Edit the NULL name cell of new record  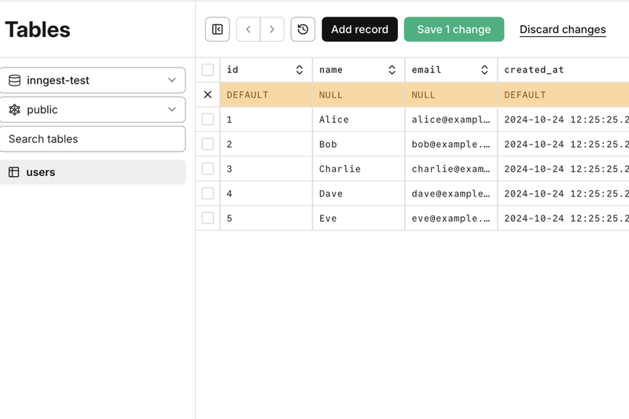(x=359, y=94)
